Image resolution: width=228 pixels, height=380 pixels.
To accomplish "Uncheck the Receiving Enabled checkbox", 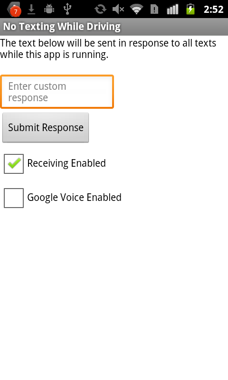I will (x=14, y=163).
